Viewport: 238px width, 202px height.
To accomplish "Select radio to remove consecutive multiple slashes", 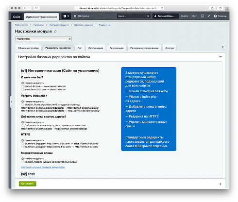I will (x=22, y=162).
